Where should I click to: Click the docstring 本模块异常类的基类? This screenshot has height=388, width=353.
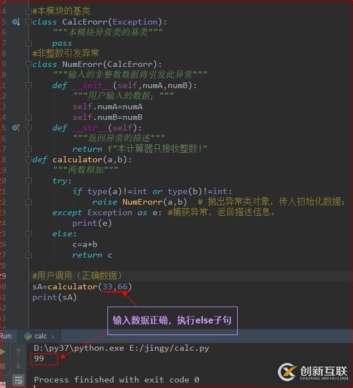coord(108,32)
